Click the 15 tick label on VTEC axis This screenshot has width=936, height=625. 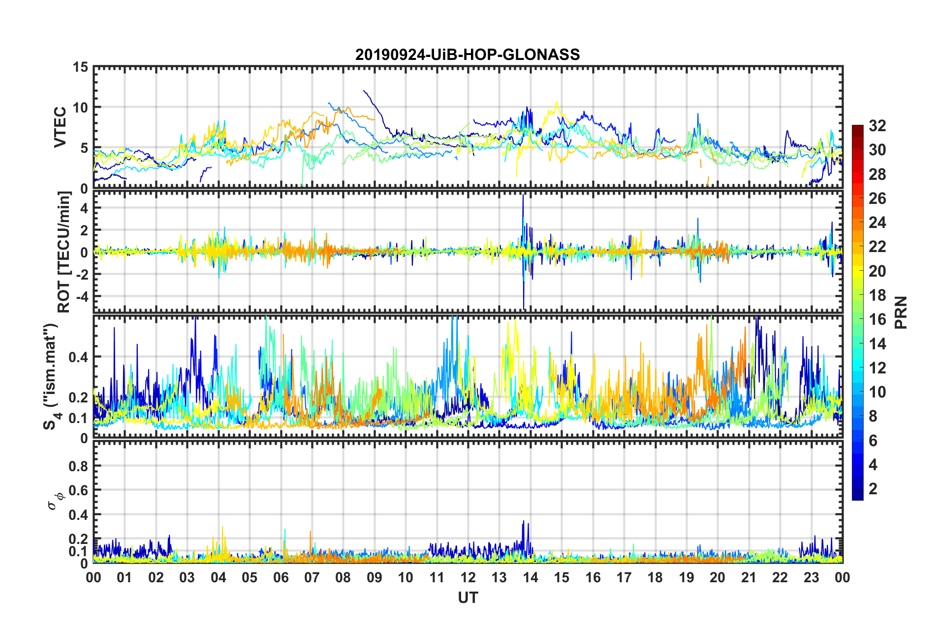click(x=80, y=67)
